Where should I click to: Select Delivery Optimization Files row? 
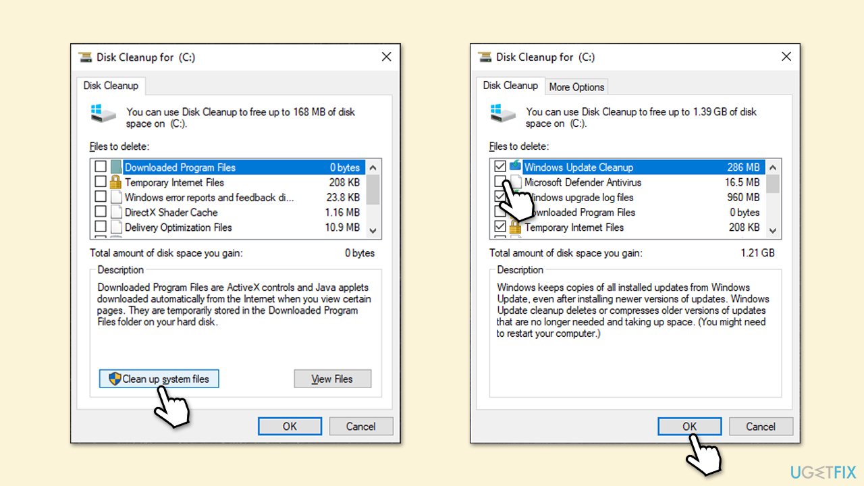point(229,227)
